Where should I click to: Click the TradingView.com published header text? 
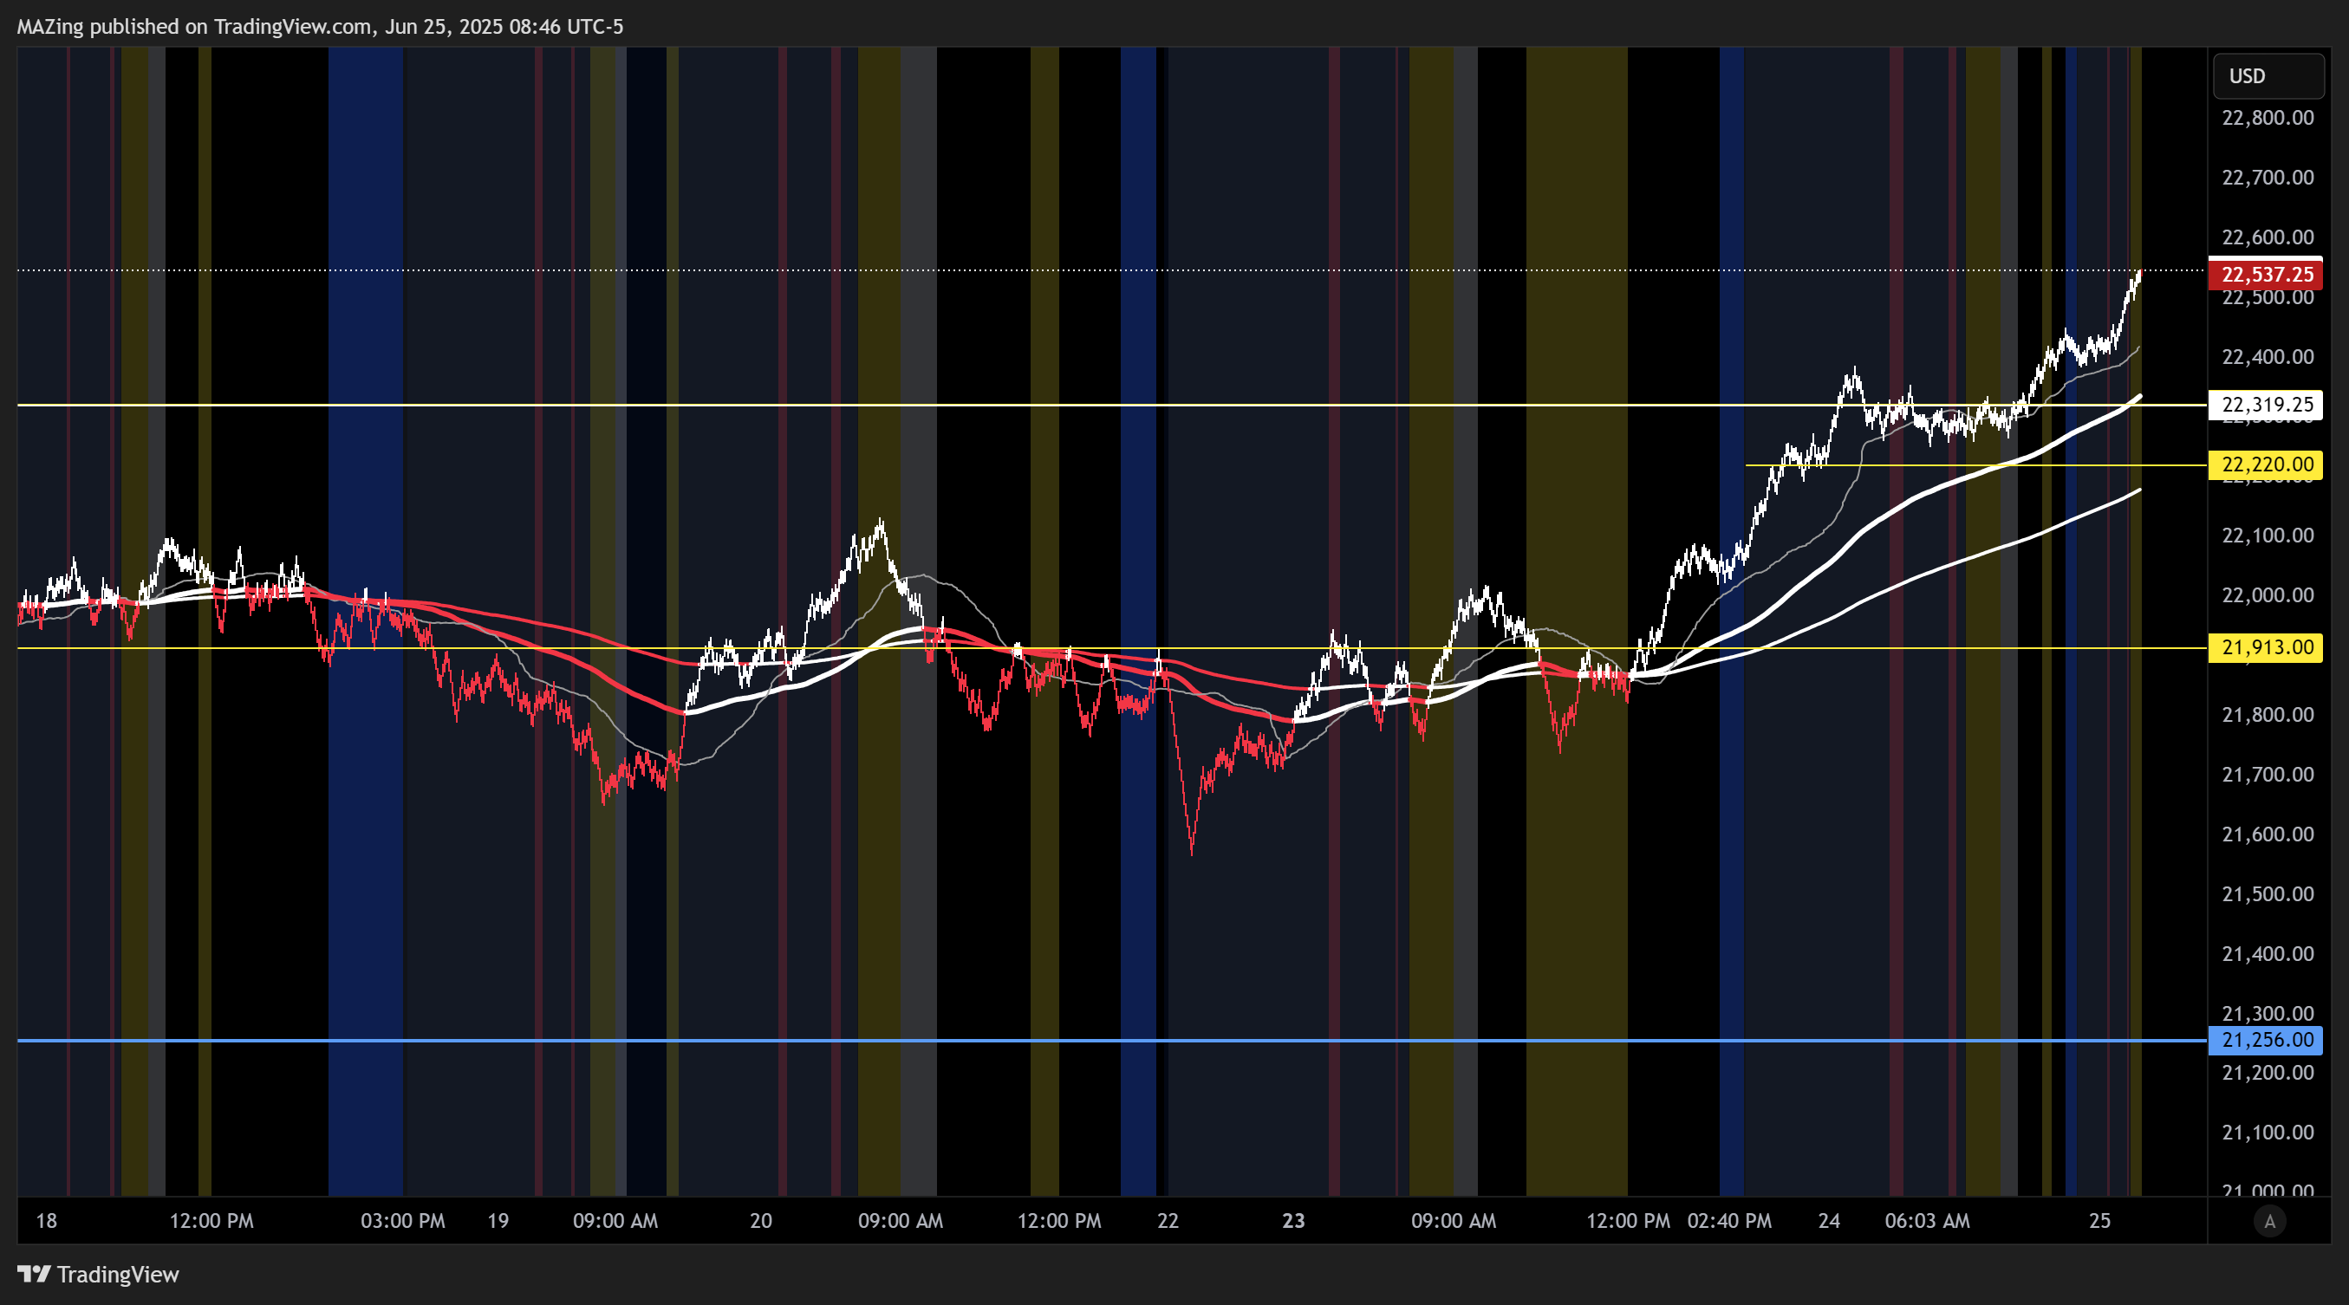pyautogui.click(x=320, y=26)
